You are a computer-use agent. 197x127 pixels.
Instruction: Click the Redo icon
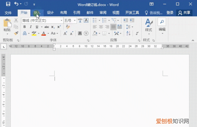(26, 4)
